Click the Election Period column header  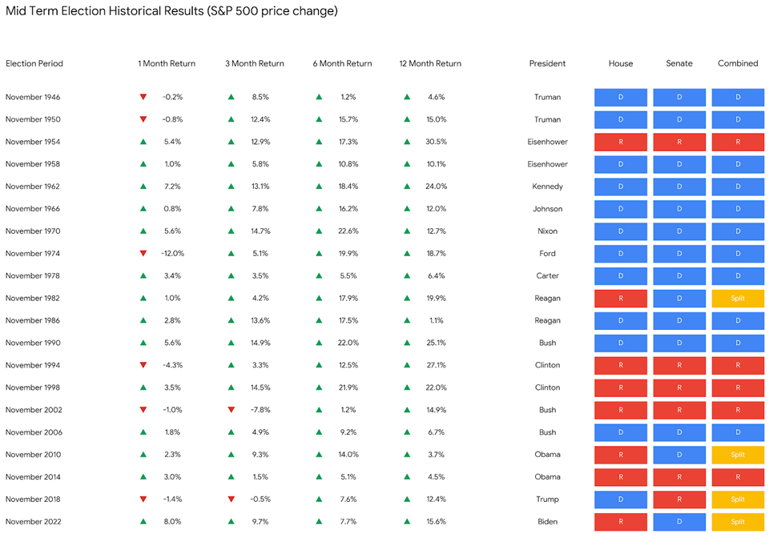(34, 63)
